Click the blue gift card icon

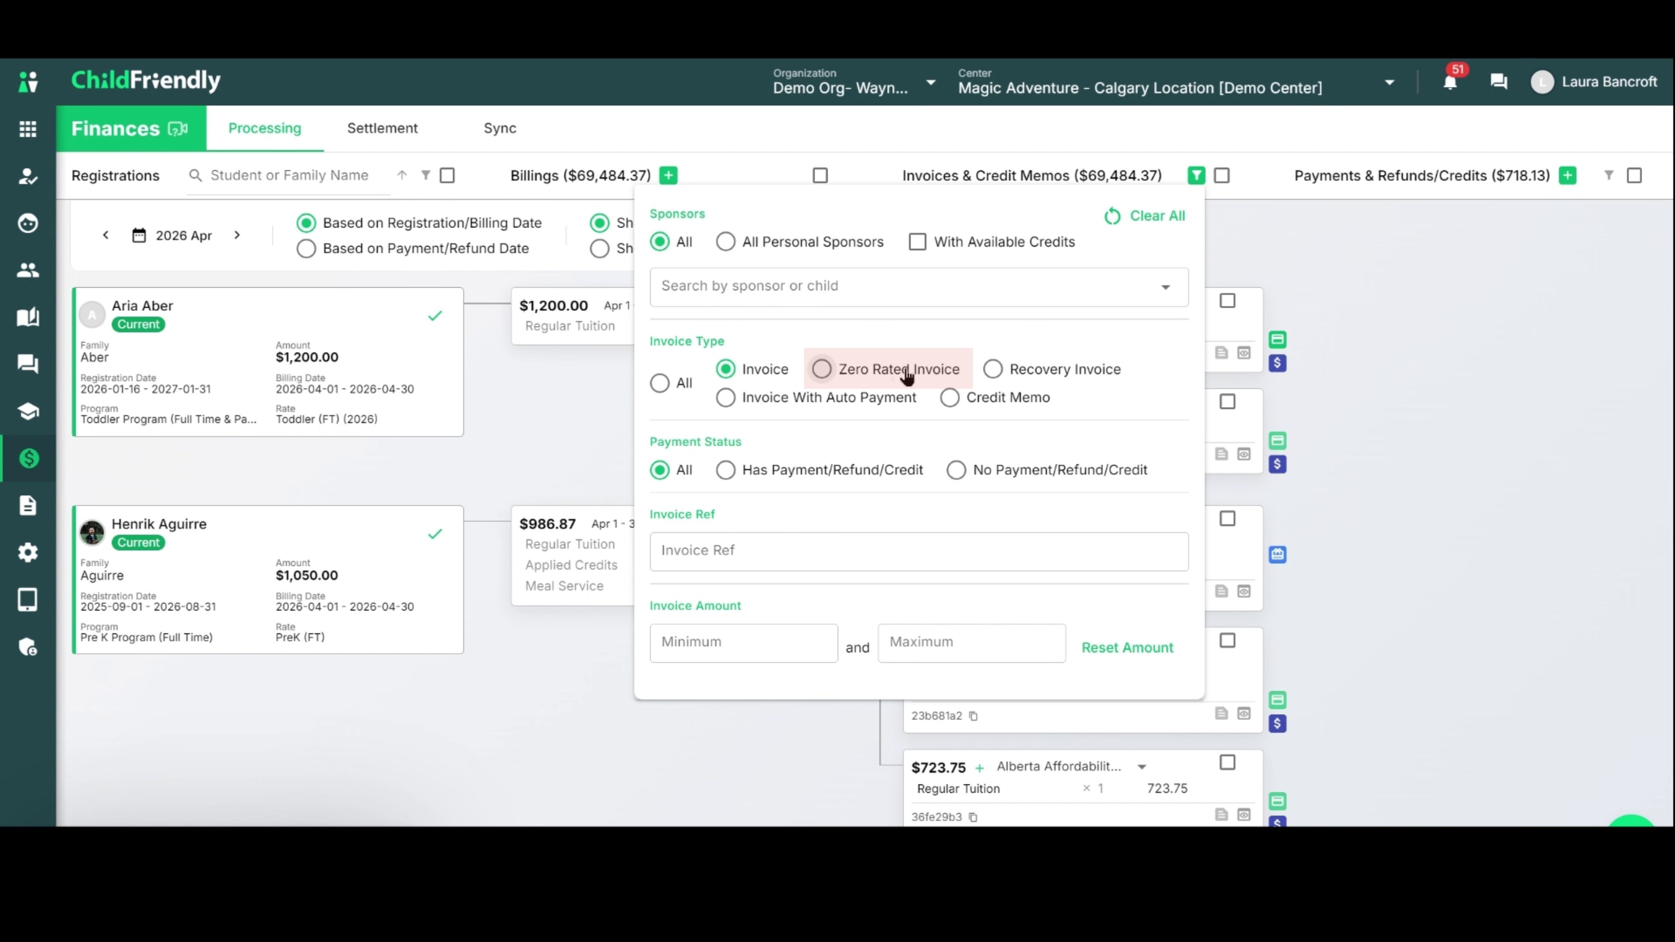[1278, 554]
